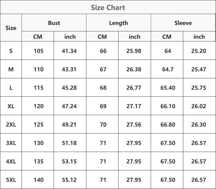The width and height of the screenshot is (216, 189).
Task: Click length inch value 27.17
Action: pyautogui.click(x=134, y=106)
